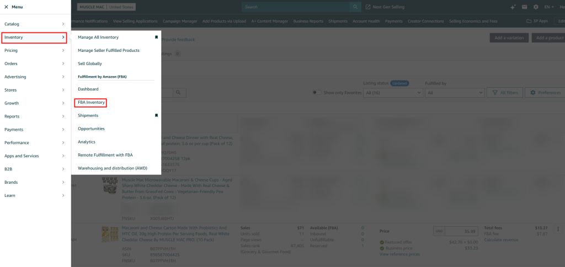This screenshot has height=267, width=565.
Task: Open the Aged Sharp White Cheddar Cups listing
Action: (177, 189)
